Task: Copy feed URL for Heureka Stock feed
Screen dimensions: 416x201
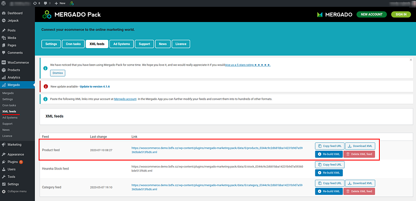Action: (330, 165)
